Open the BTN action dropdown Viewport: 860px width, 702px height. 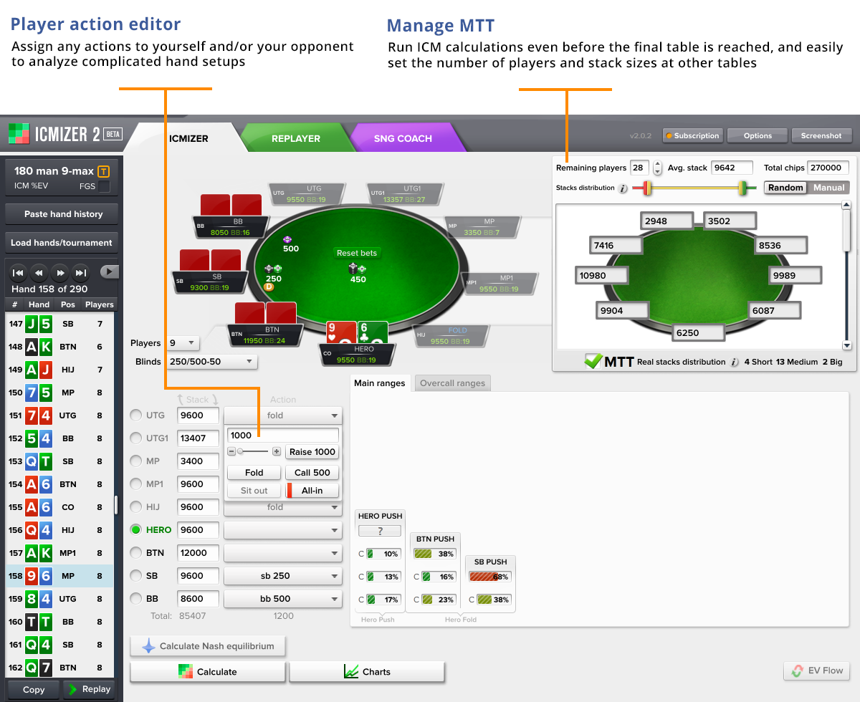tap(283, 553)
